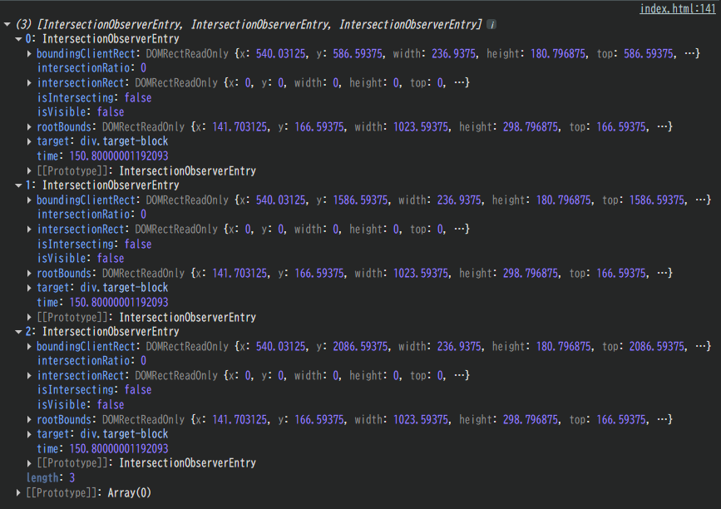The height and width of the screenshot is (509, 721).
Task: Expand intersectionRect in entry 1
Action: point(30,230)
